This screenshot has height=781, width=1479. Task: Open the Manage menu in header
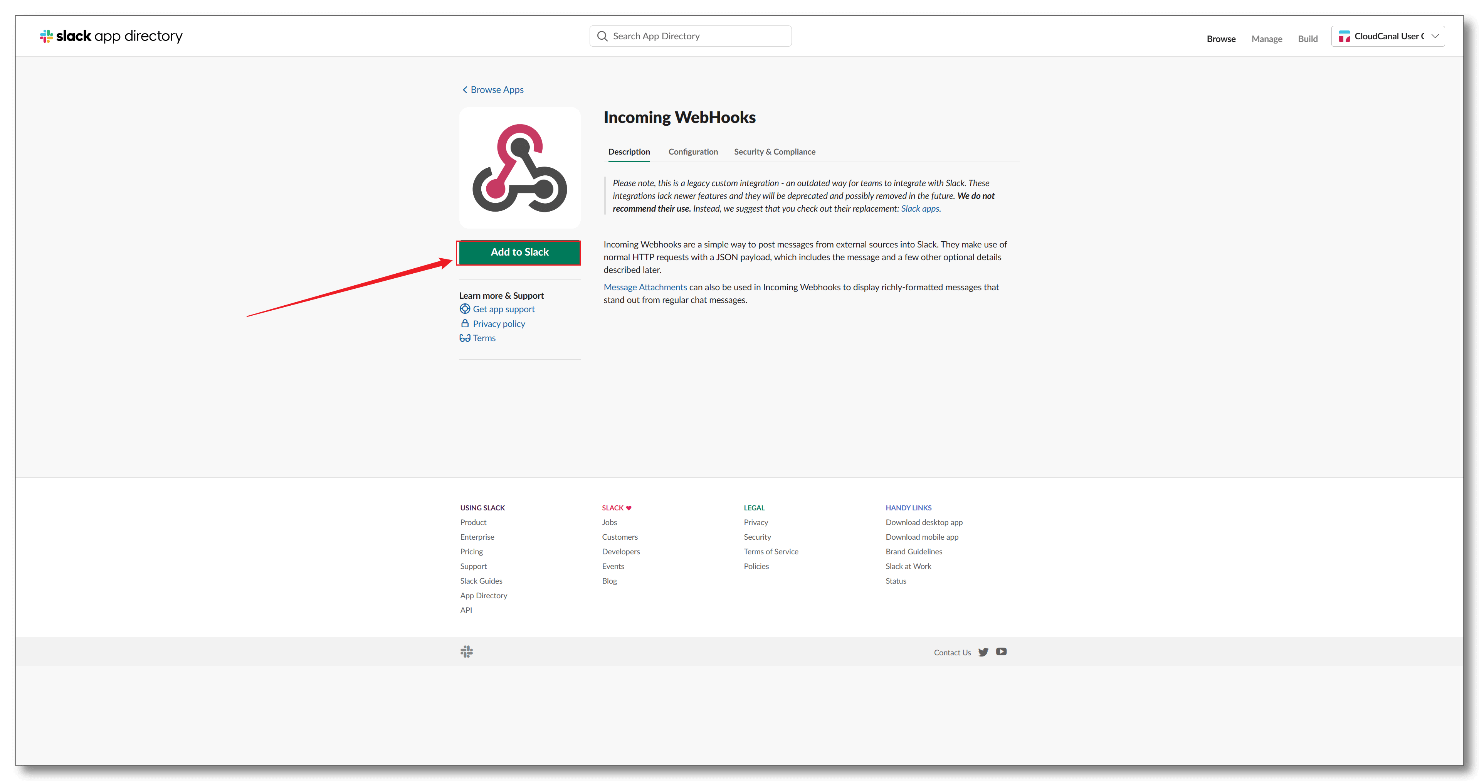(x=1267, y=39)
